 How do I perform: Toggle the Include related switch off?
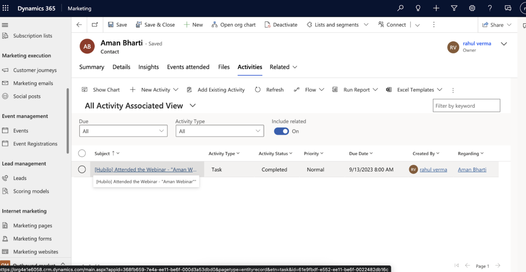pyautogui.click(x=281, y=131)
